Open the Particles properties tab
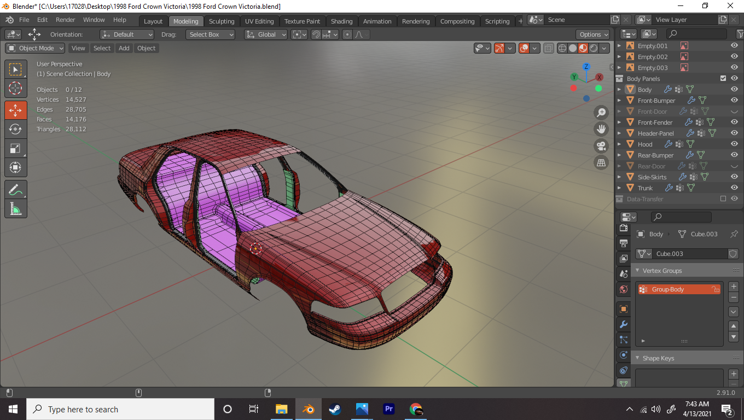Screen dimensions: 744x420 [623, 340]
